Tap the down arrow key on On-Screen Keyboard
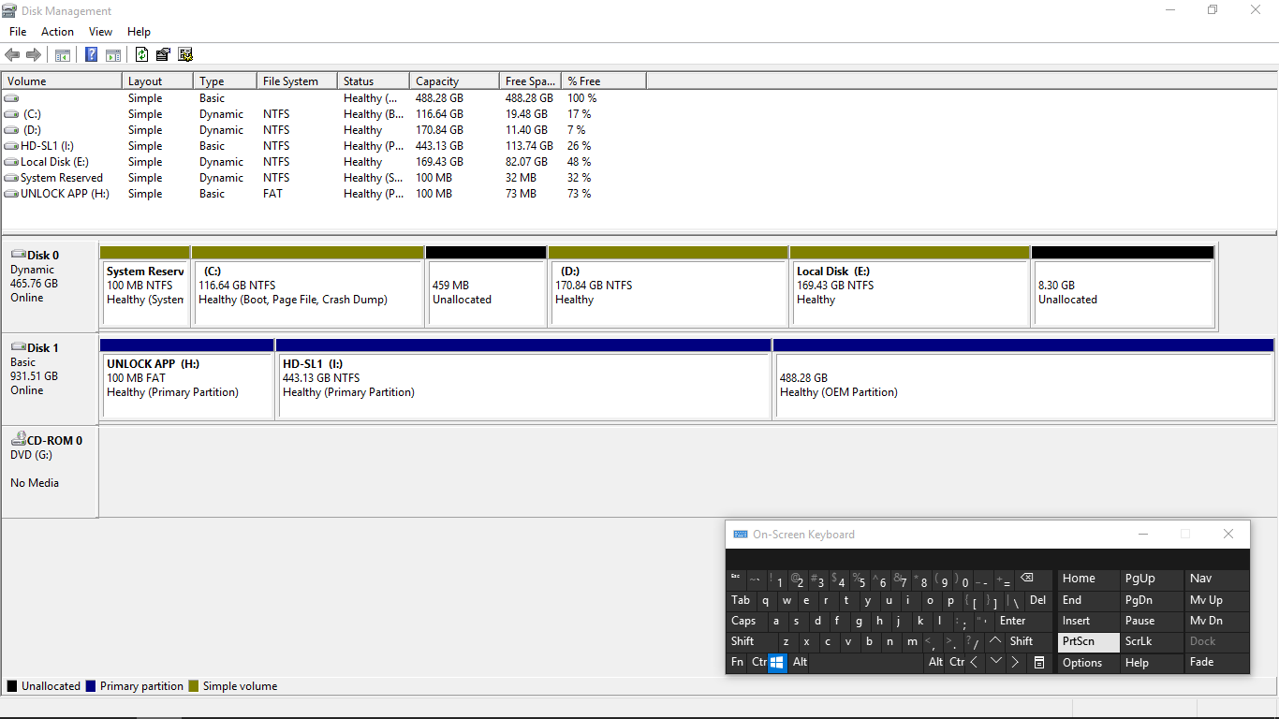 pyautogui.click(x=996, y=662)
